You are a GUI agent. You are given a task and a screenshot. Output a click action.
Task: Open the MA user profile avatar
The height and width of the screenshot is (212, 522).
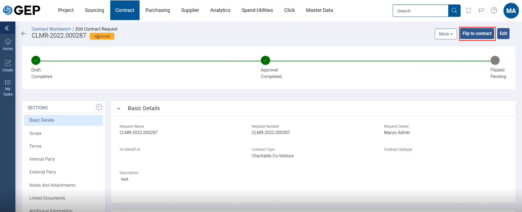coord(511,11)
